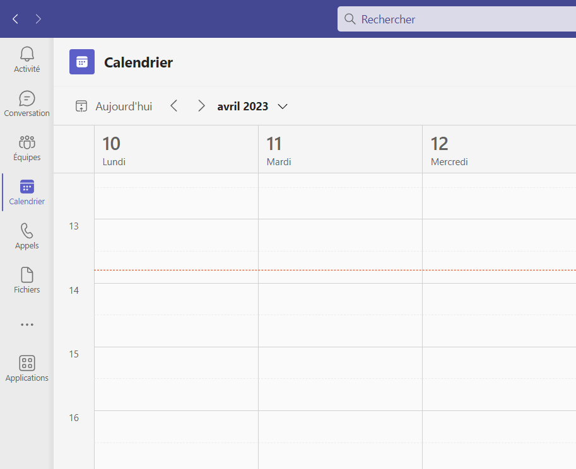
Task: Click the purple Calendrier header icon
Action: point(82,62)
